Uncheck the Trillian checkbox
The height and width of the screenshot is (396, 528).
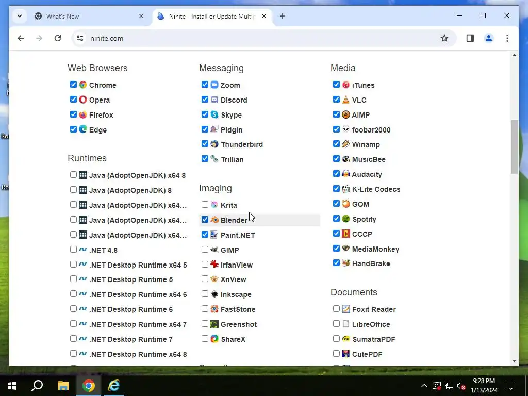(205, 159)
